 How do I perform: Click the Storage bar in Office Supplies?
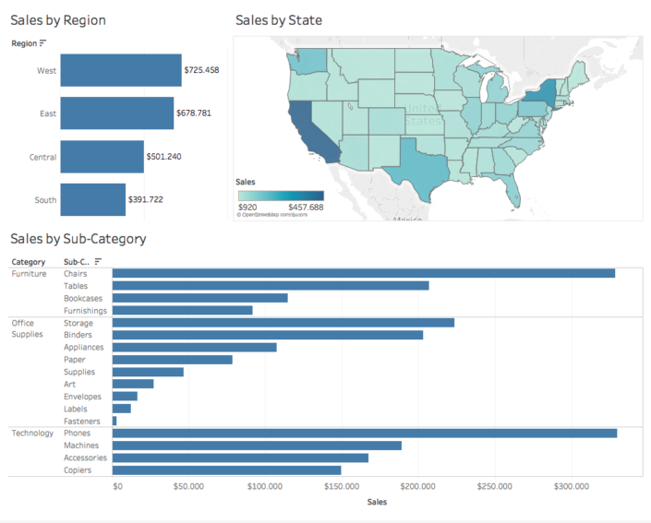tap(283, 323)
